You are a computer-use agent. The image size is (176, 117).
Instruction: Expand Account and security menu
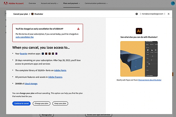click(50, 3)
